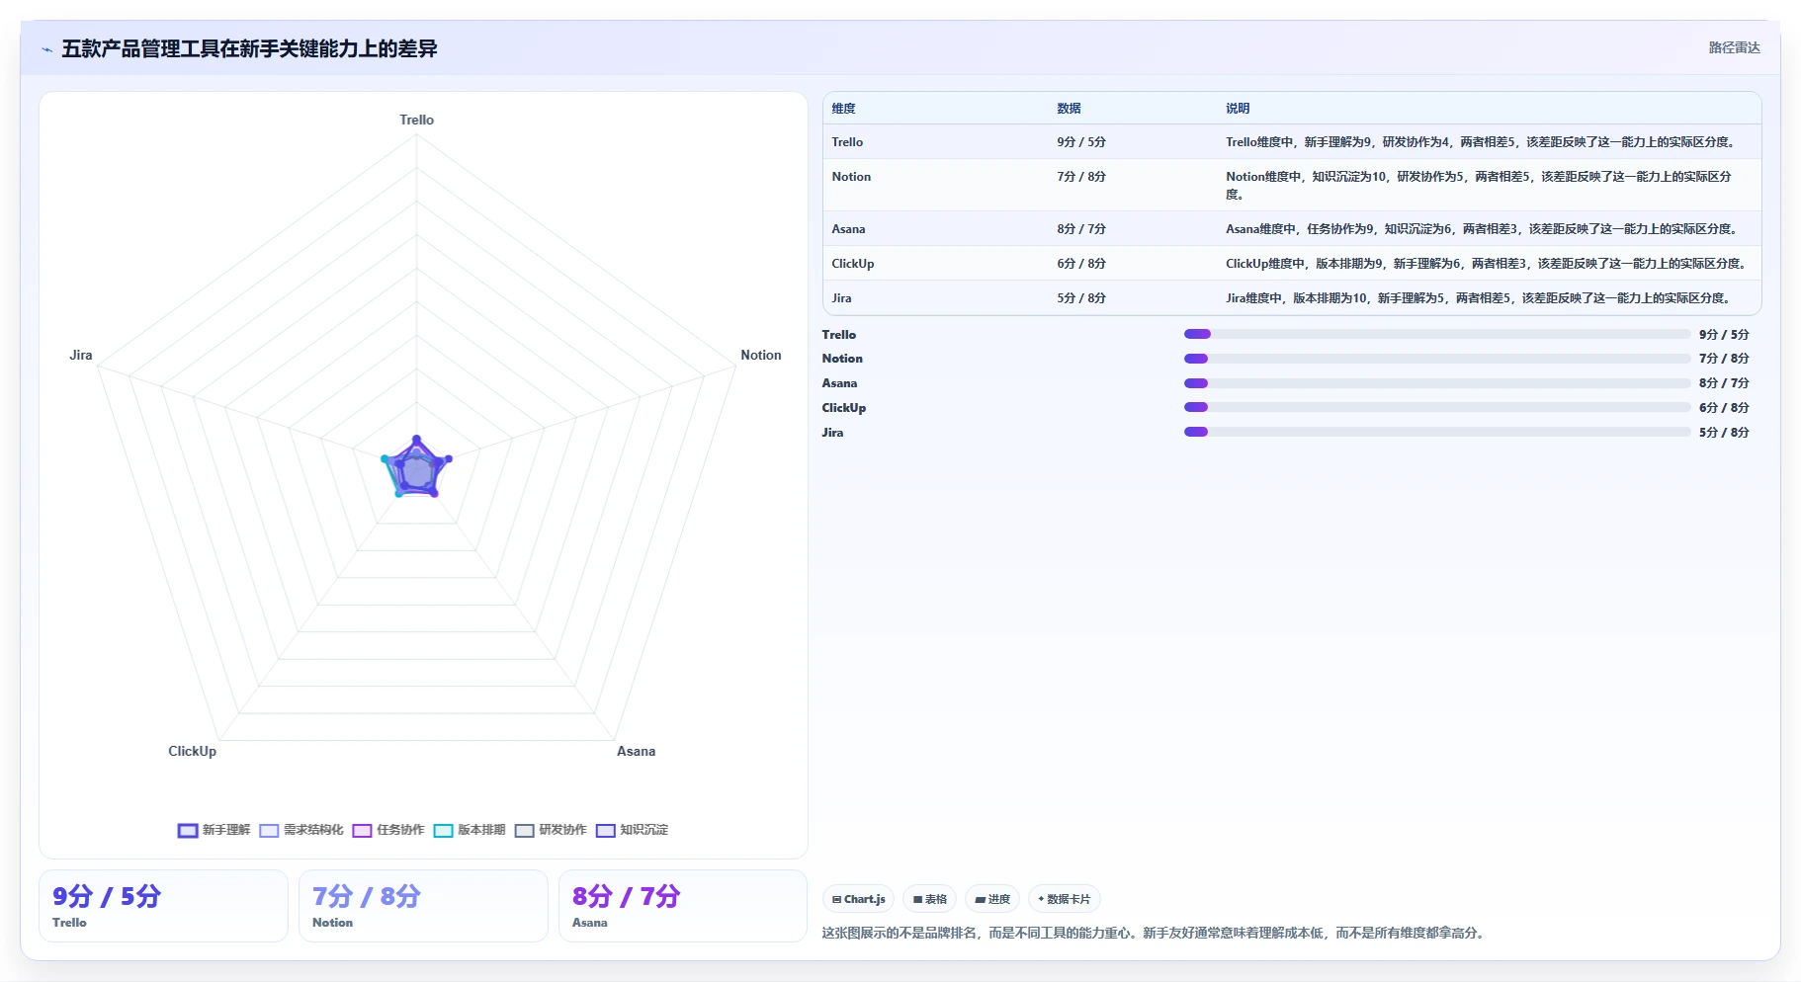Toggle the 需求结构化 legend swatch

click(269, 831)
